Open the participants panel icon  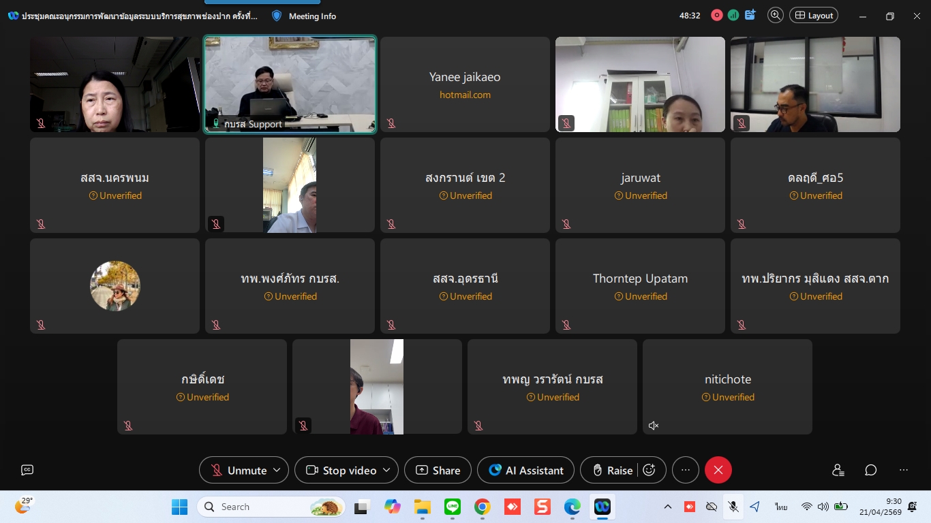pyautogui.click(x=838, y=470)
